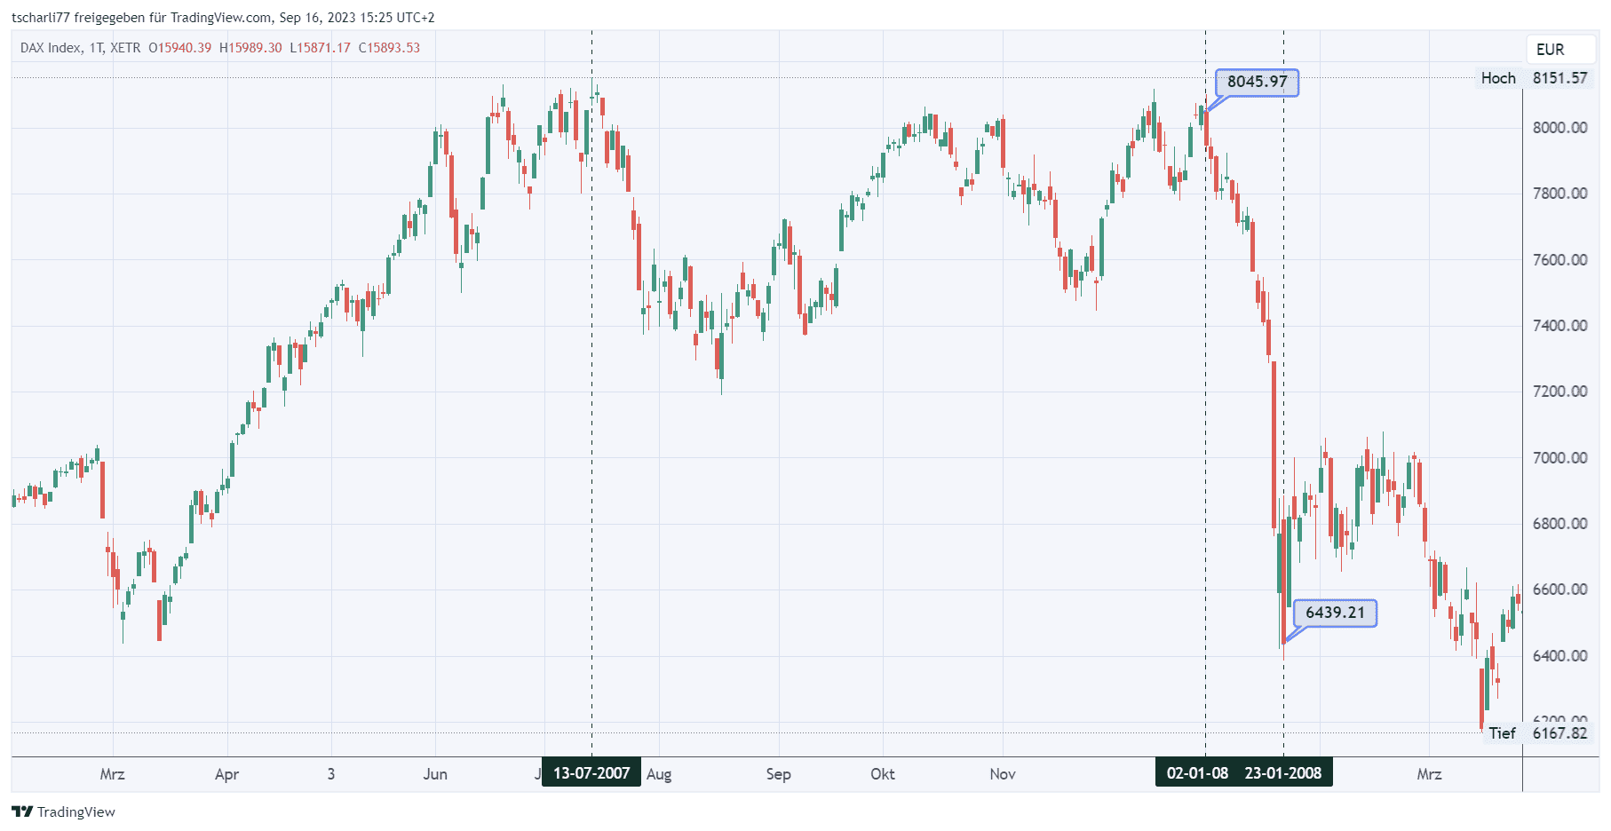1611x831 pixels.
Task: Select the 13-07-2007 date marker
Action: point(591,773)
